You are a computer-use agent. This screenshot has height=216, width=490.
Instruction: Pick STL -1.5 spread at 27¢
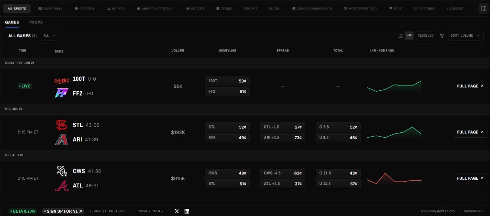[x=283, y=127]
